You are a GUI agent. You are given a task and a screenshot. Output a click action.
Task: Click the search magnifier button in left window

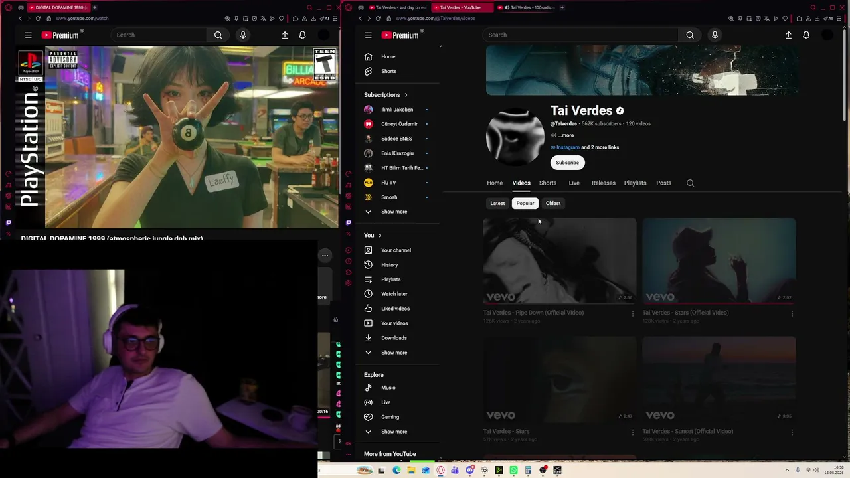tap(218, 35)
